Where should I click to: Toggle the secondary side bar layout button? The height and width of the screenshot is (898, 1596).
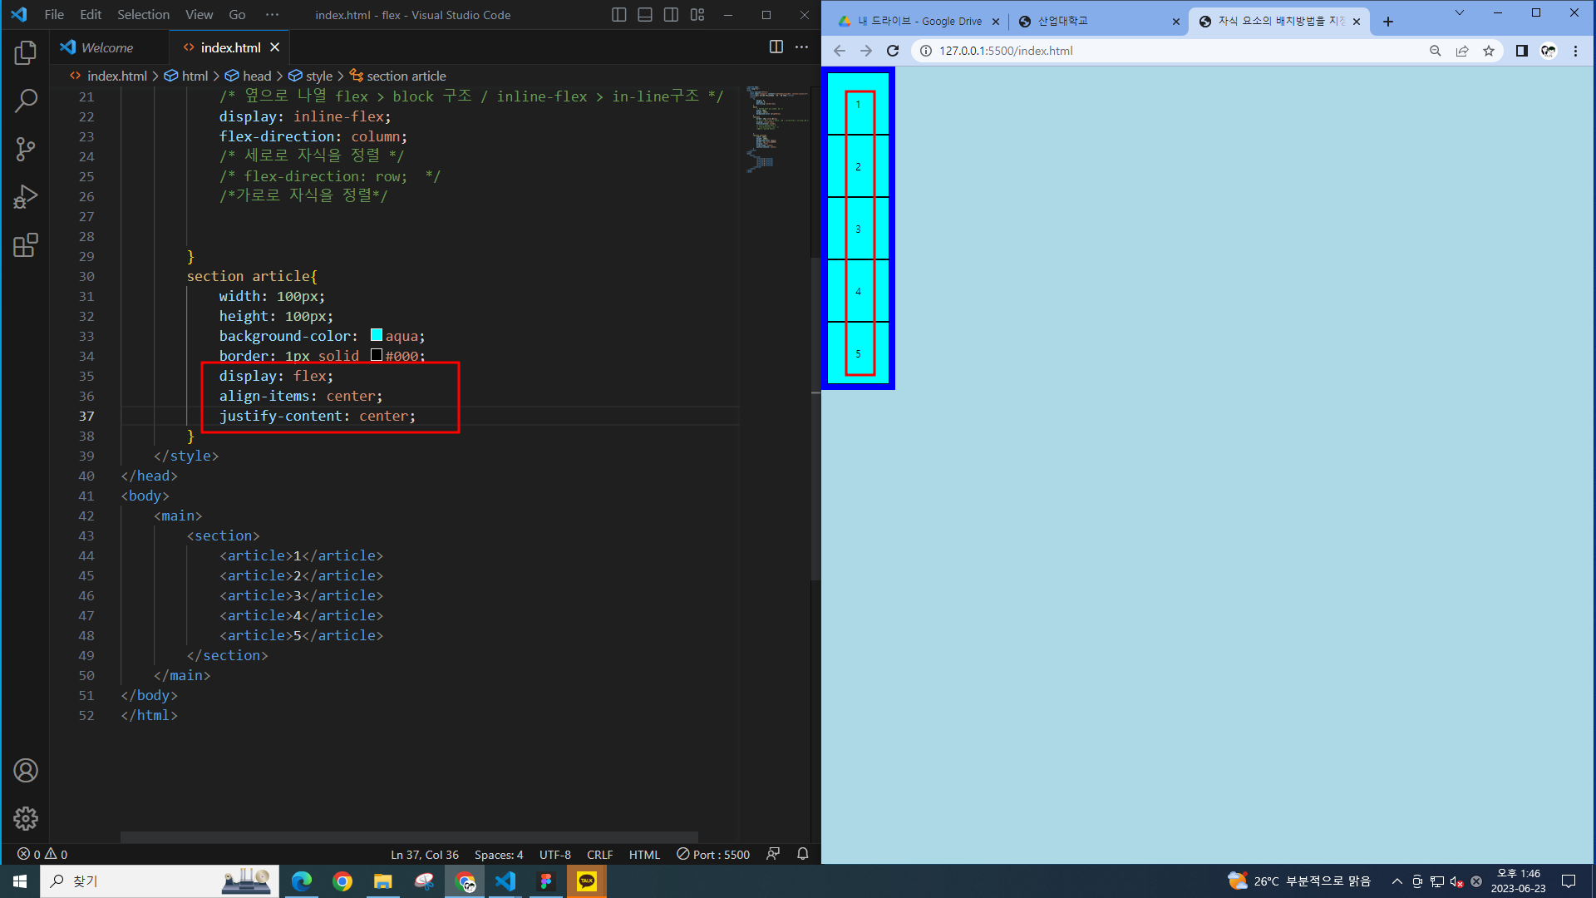coord(671,15)
